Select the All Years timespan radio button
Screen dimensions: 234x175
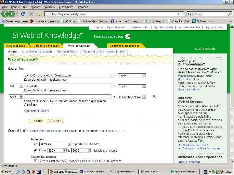(x=35, y=144)
